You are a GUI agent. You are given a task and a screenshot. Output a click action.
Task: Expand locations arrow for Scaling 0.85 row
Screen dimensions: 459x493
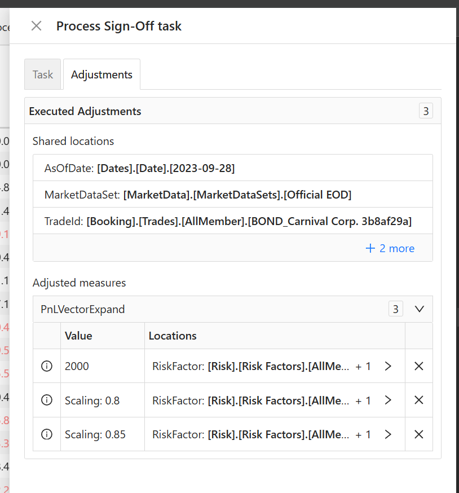(388, 434)
